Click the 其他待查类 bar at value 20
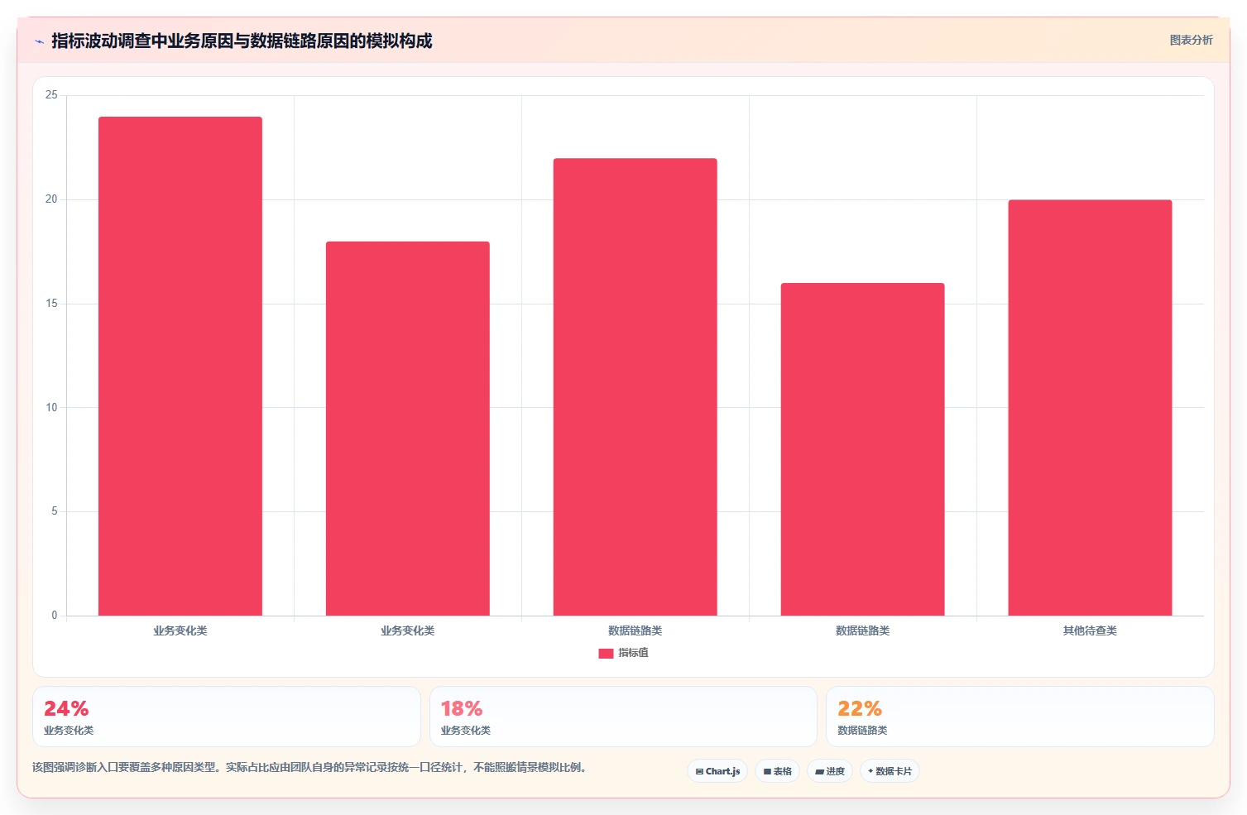1247x815 pixels. [1090, 408]
